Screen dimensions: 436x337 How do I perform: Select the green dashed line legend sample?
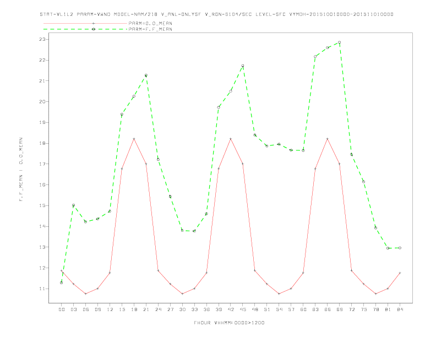(85, 29)
